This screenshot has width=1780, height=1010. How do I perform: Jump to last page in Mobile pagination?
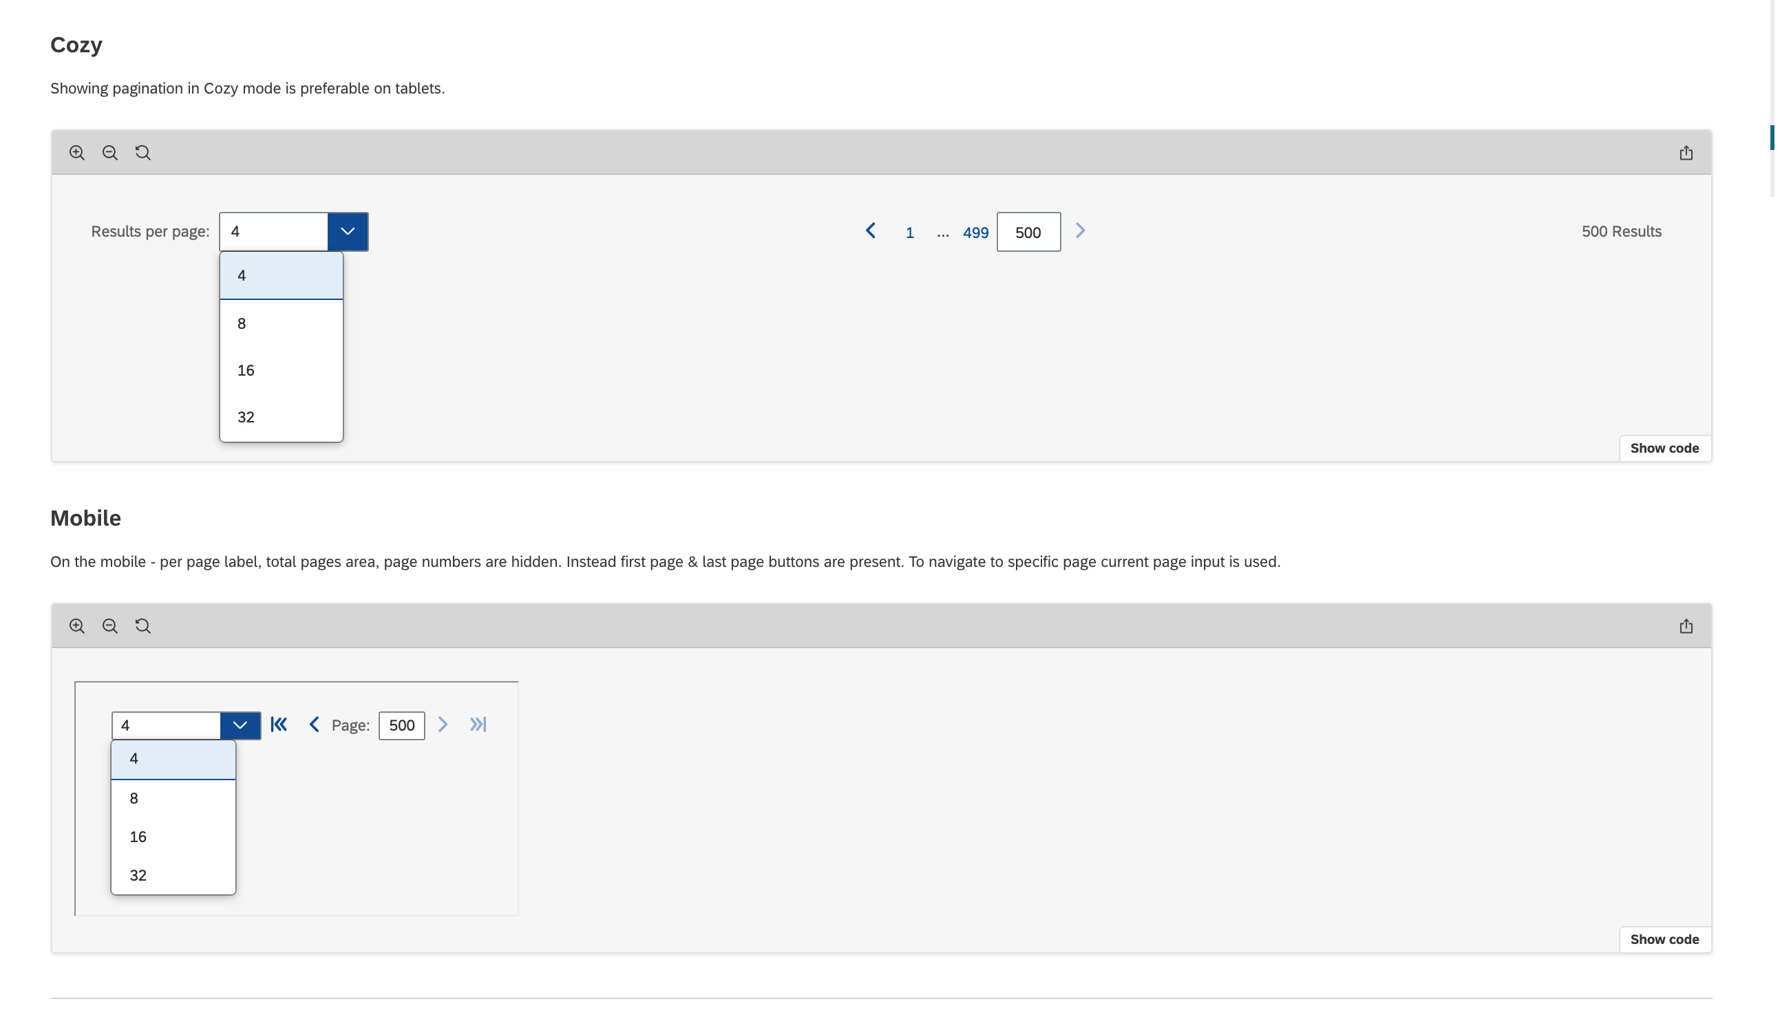click(x=478, y=726)
